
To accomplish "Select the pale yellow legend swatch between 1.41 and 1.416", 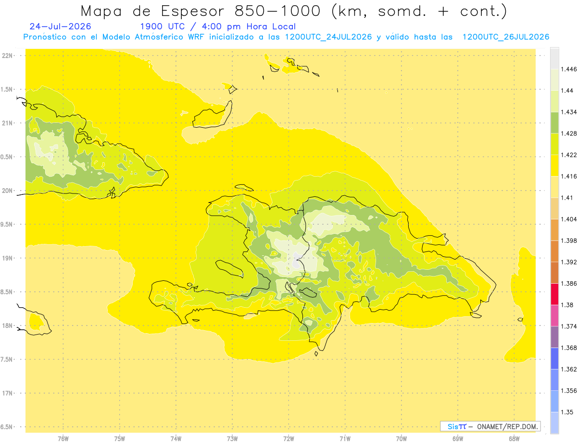I will pyautogui.click(x=554, y=187).
